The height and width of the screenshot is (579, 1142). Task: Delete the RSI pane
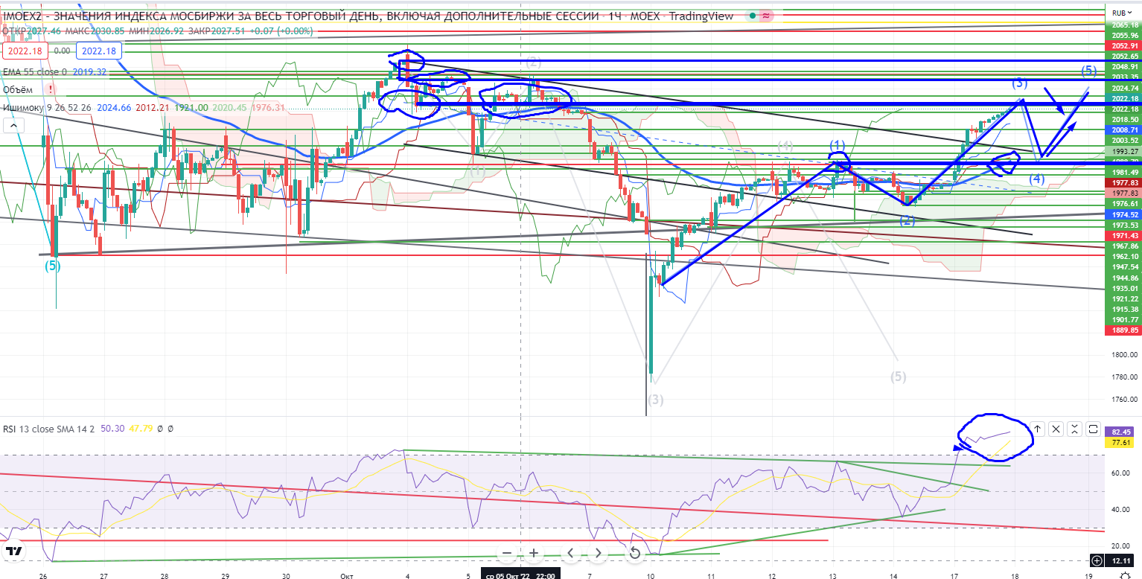[x=1056, y=429]
